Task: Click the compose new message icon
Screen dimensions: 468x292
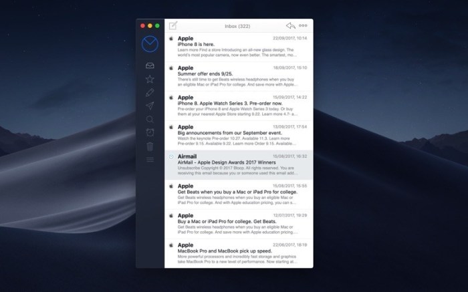Action: (173, 25)
